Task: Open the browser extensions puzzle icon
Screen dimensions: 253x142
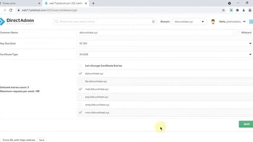Action: (237, 10)
